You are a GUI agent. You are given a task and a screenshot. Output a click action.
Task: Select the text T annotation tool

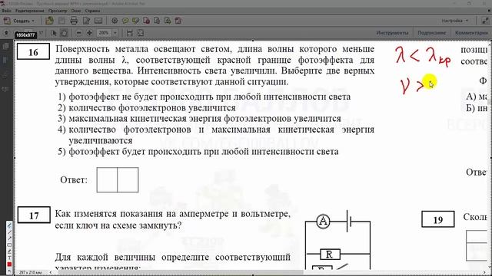tap(9, 258)
